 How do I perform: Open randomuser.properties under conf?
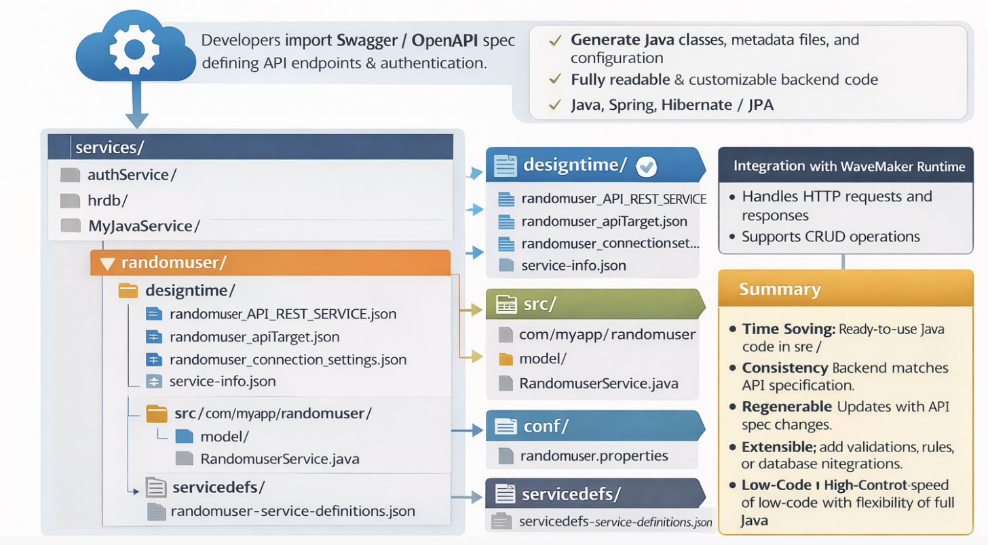click(x=593, y=456)
